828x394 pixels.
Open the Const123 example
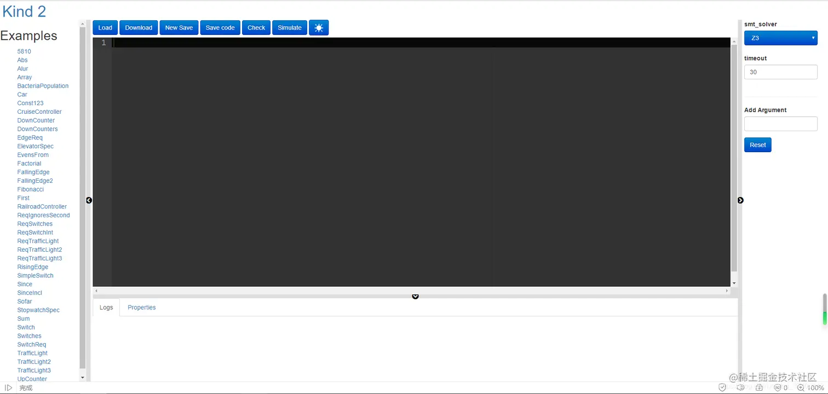pos(30,103)
